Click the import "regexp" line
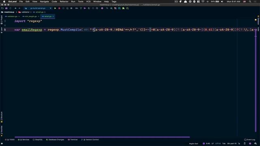The width and height of the screenshot is (260, 146). point(28,21)
